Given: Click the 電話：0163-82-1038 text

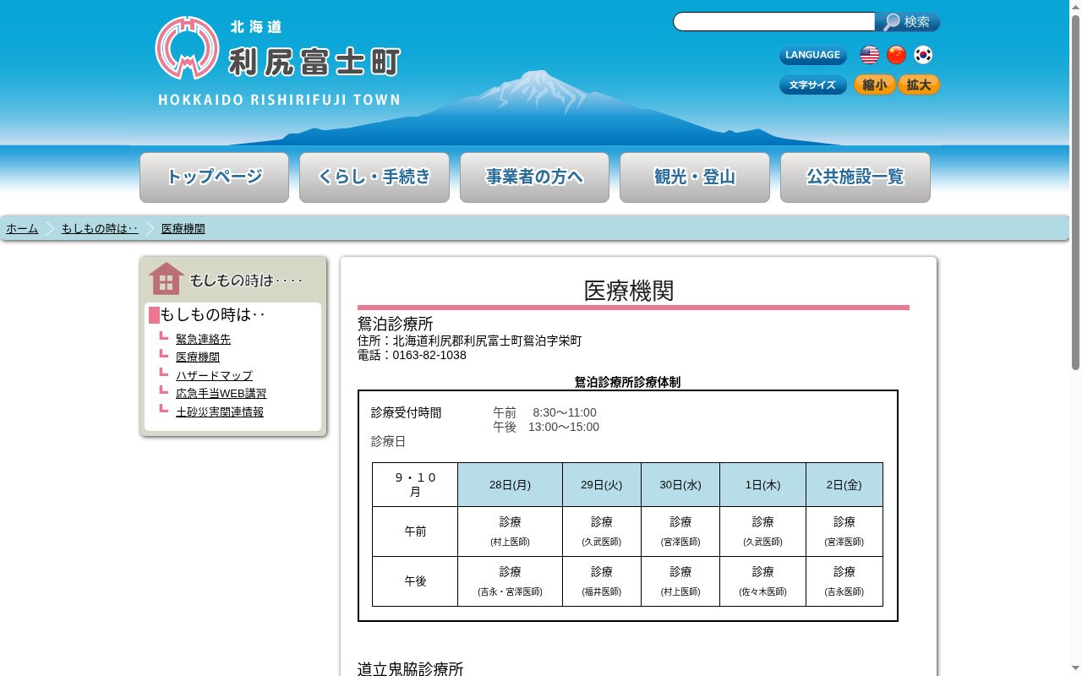Looking at the screenshot, I should pyautogui.click(x=412, y=356).
